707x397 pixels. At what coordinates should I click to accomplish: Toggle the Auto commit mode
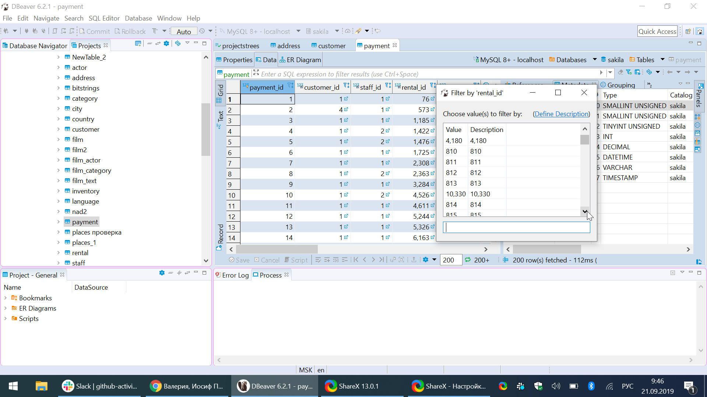pyautogui.click(x=183, y=31)
